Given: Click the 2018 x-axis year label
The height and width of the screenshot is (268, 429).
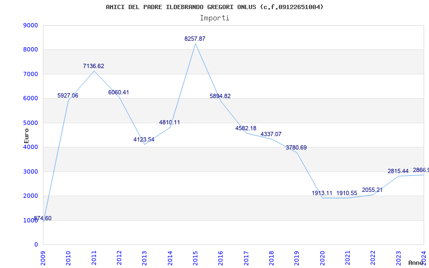Looking at the screenshot, I should [271, 258].
